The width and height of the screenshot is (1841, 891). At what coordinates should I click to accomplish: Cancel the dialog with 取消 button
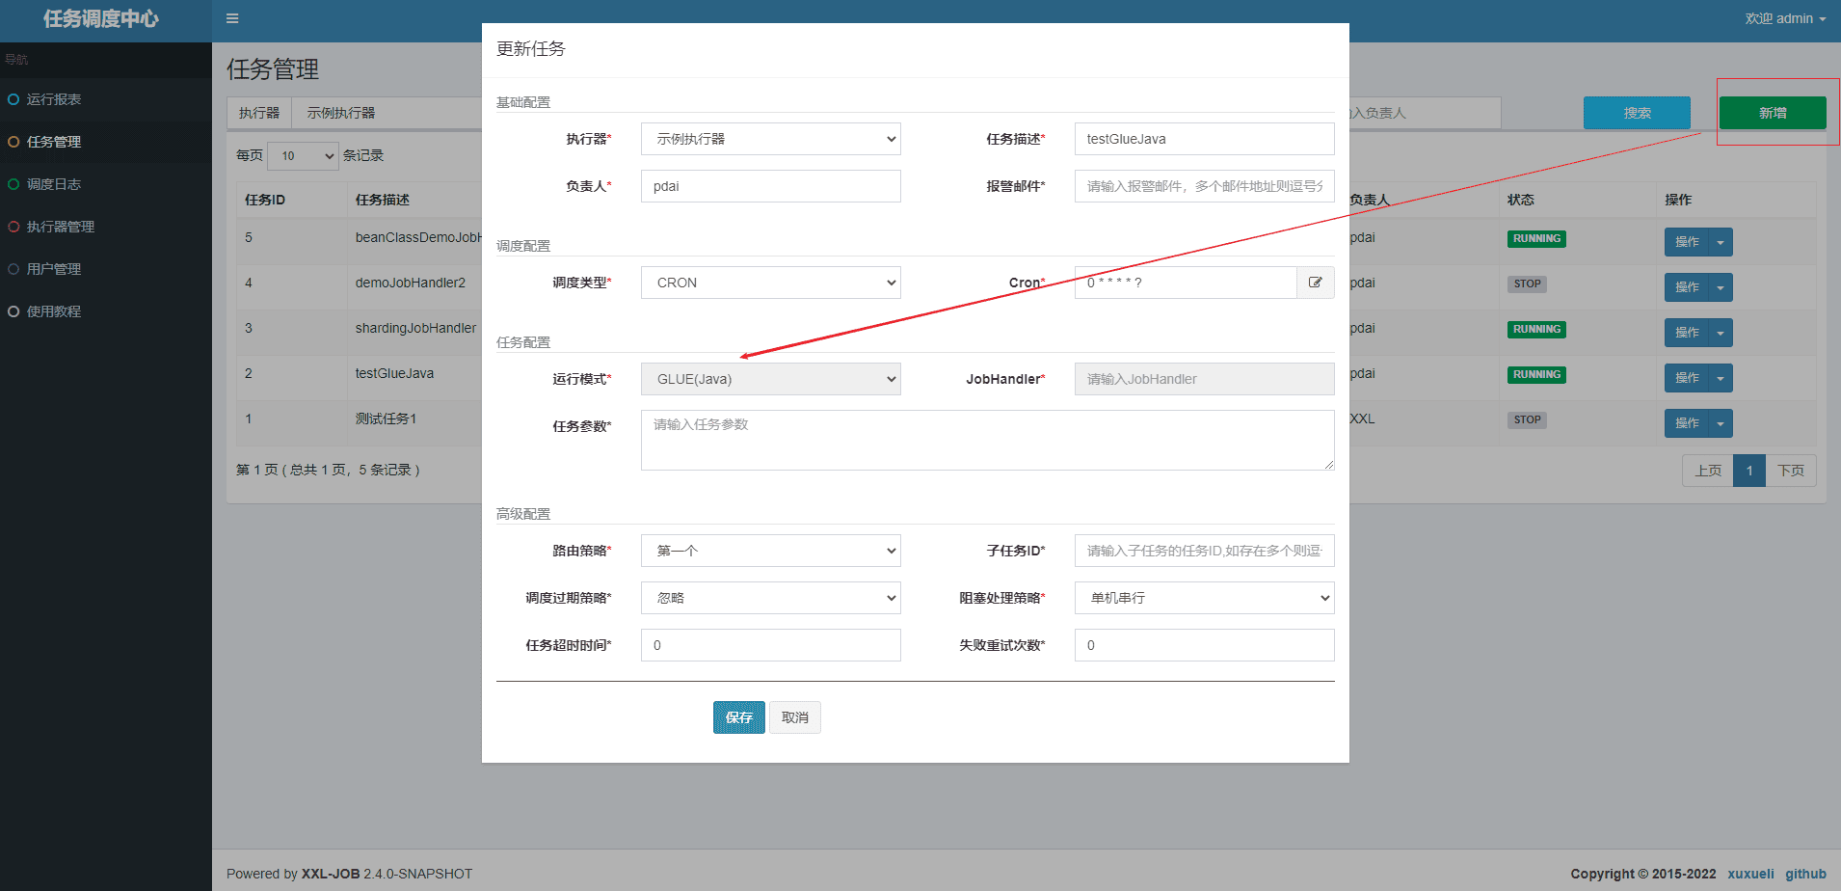point(794,717)
